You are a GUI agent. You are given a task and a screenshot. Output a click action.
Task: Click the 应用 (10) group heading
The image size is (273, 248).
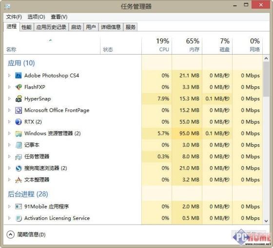[x=21, y=63]
